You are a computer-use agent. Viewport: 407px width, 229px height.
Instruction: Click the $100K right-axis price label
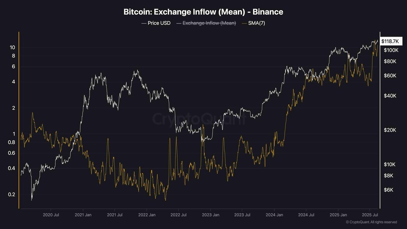tap(391, 50)
